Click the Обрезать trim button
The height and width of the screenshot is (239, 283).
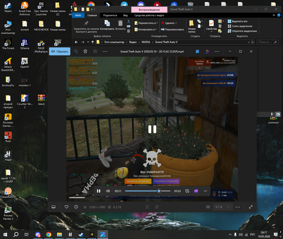pyautogui.click(x=59, y=52)
